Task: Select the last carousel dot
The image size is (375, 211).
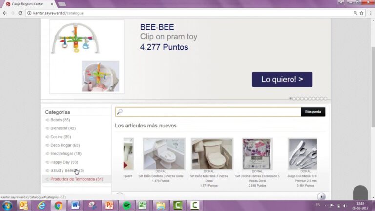Action: [x=326, y=98]
